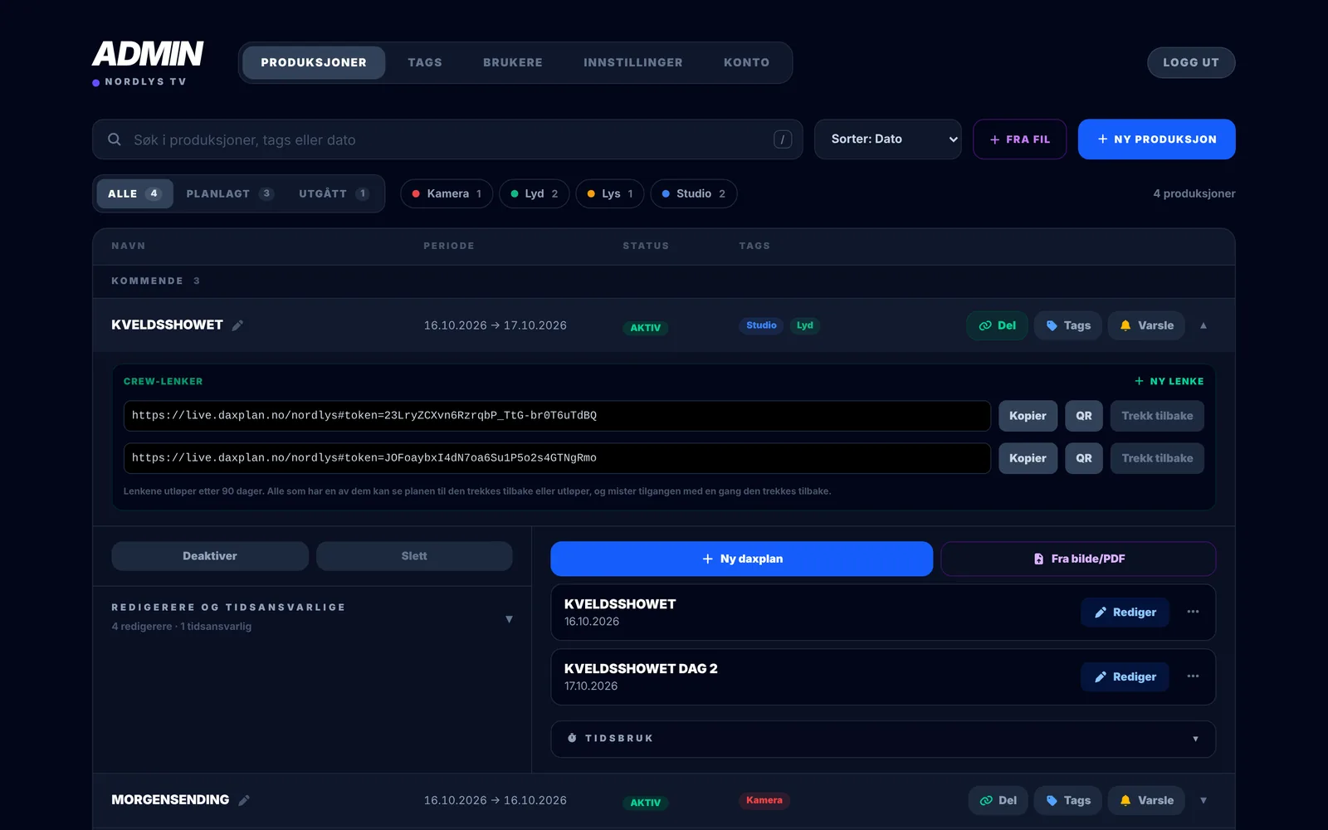
Task: Click Ny lenke in crew-lenker
Action: coord(1169,381)
